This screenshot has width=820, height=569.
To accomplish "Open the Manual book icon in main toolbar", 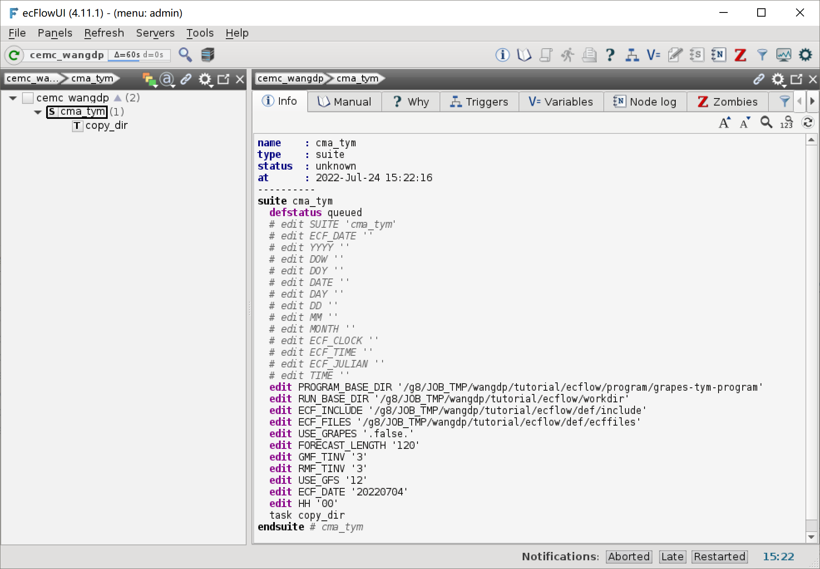I will pyautogui.click(x=524, y=55).
